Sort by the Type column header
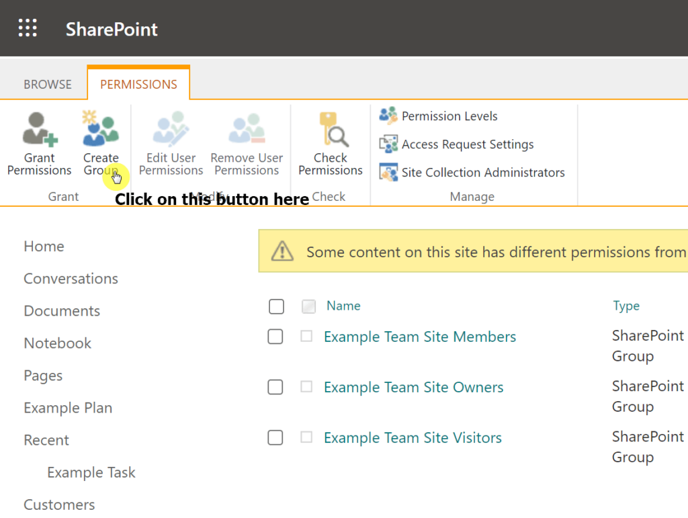 [626, 306]
